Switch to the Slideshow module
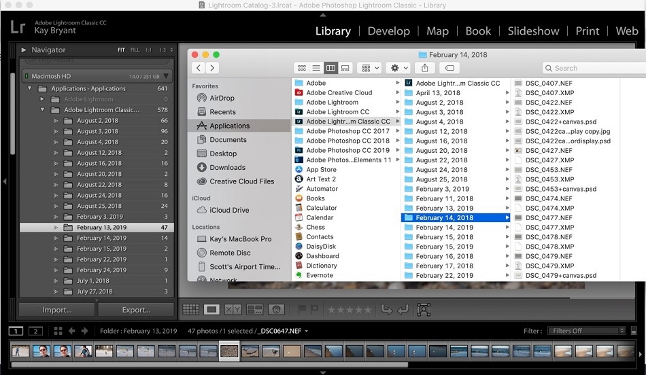The image size is (646, 375). [533, 31]
